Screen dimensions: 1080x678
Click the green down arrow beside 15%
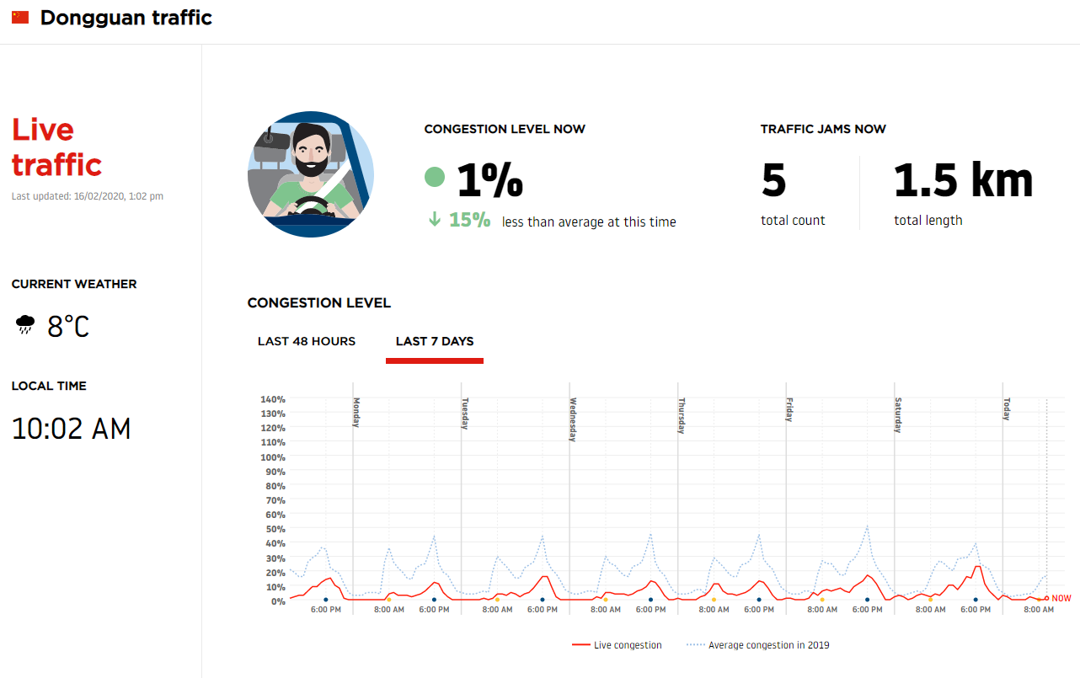pyautogui.click(x=435, y=220)
